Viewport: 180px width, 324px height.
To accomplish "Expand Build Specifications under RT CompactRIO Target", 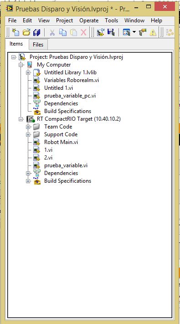I will pyautogui.click(x=28, y=181).
